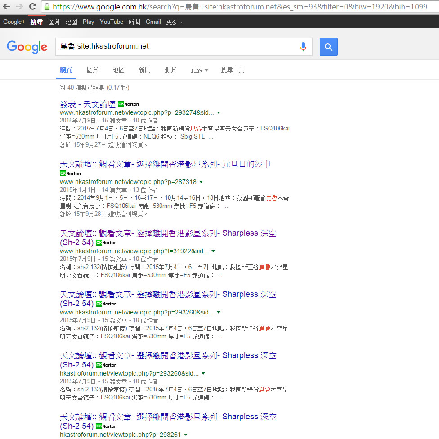Click the browser back arrow button
This screenshot has width=439, height=439.
7,6
